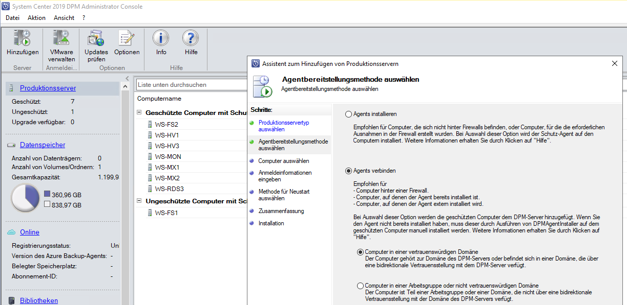Click the server icon next to WS-MX1
This screenshot has height=305, width=627.
pos(150,167)
